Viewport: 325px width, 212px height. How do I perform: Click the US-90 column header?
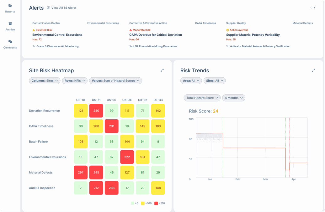(111, 100)
